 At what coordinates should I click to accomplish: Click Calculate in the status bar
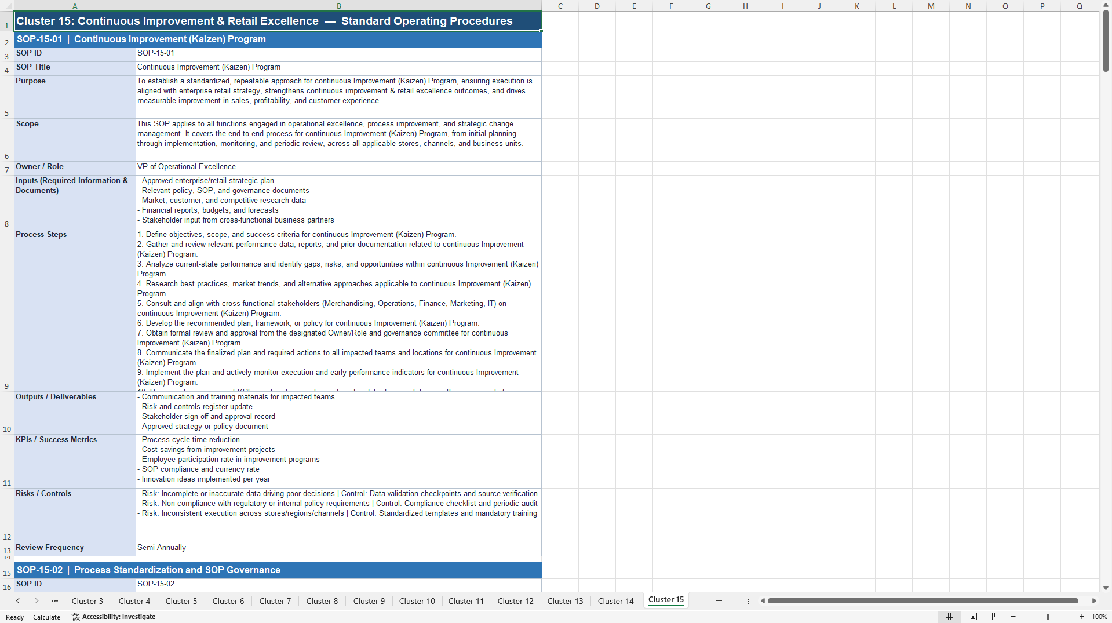point(46,617)
